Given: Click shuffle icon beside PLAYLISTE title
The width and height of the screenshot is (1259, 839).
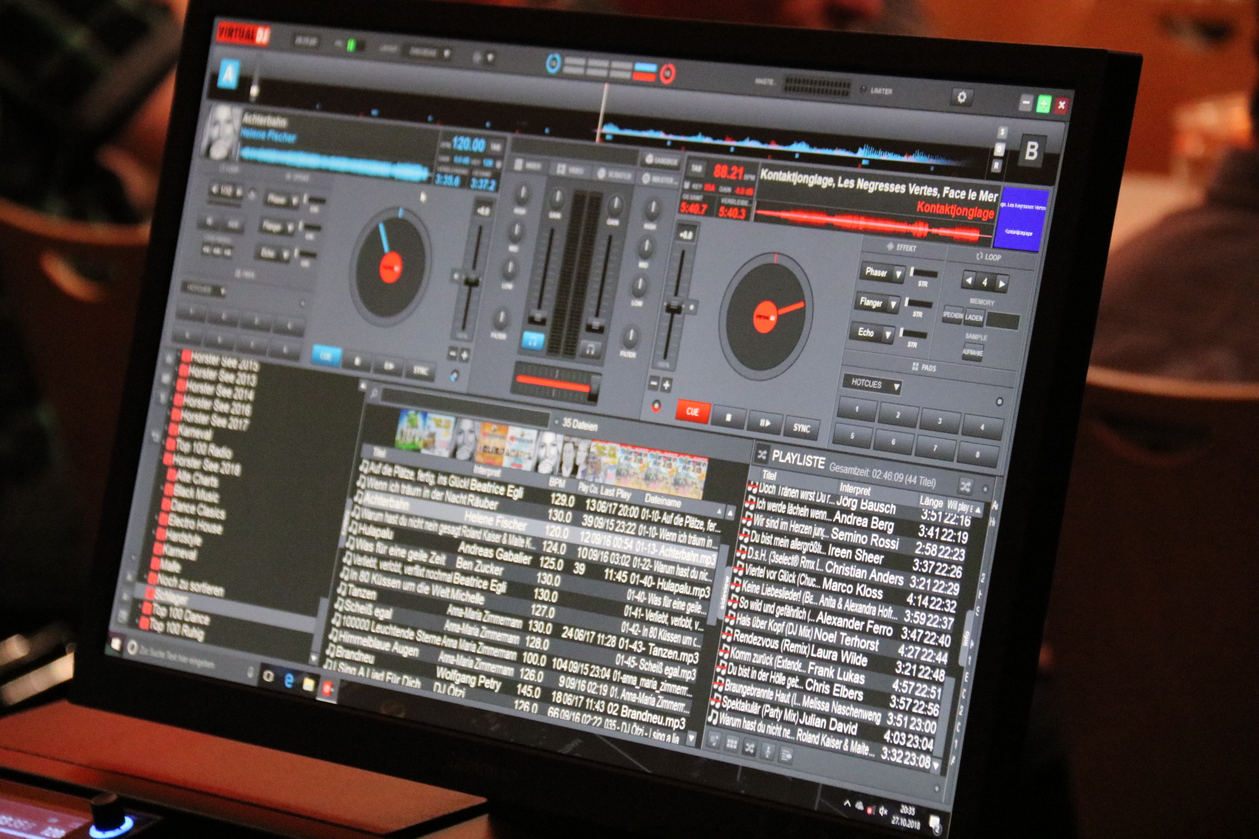Looking at the screenshot, I should click(762, 454).
